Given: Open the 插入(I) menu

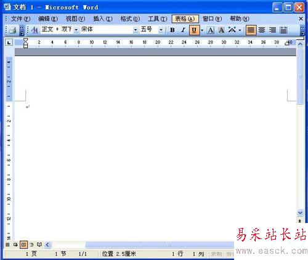Looking at the screenshot, I should click(103, 19).
